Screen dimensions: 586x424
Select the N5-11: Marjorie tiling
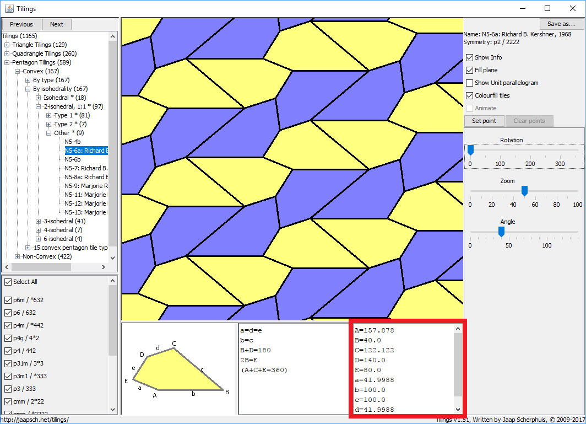85,195
